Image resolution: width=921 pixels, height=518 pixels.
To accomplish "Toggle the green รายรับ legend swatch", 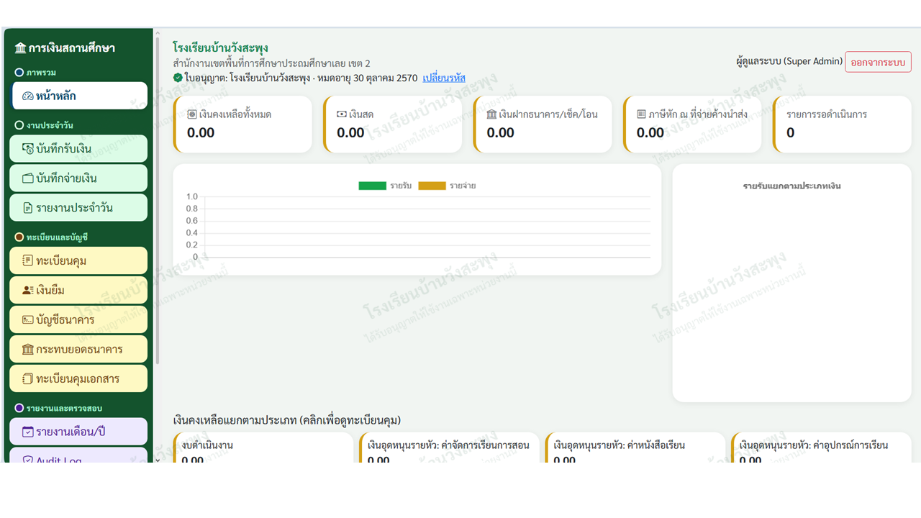I will (x=372, y=186).
